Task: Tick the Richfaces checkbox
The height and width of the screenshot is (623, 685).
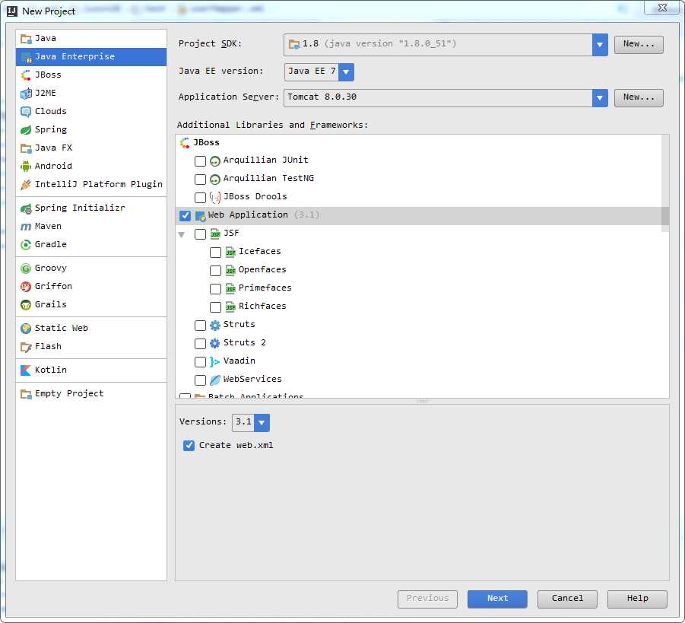Action: [x=215, y=307]
